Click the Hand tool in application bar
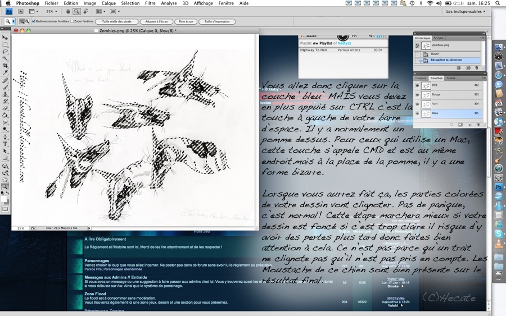This screenshot has width=506, height=316. [68, 11]
